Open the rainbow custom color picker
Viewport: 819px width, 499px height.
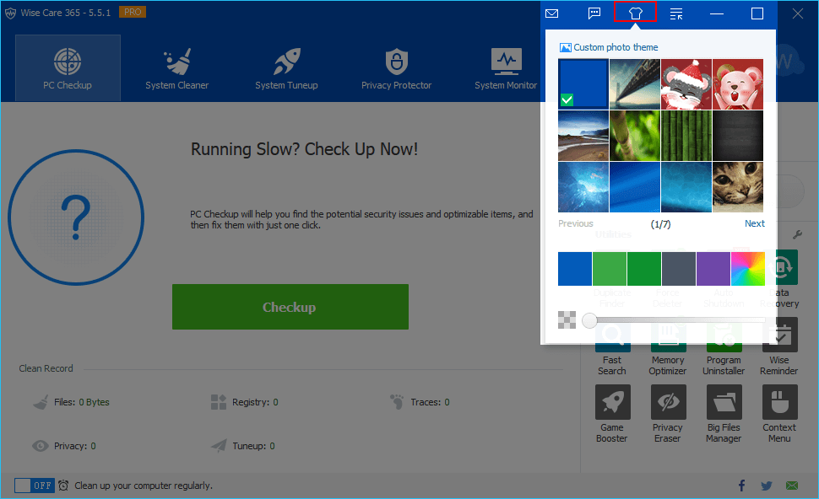pyautogui.click(x=748, y=269)
